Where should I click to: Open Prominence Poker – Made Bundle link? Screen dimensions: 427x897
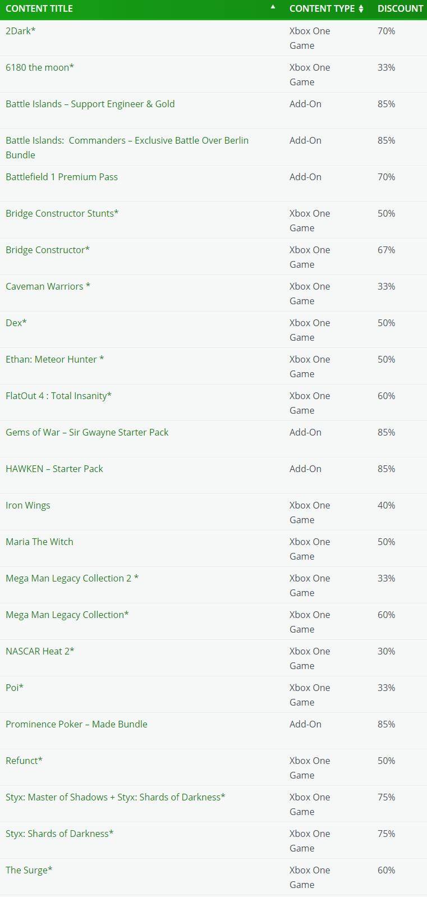click(76, 724)
